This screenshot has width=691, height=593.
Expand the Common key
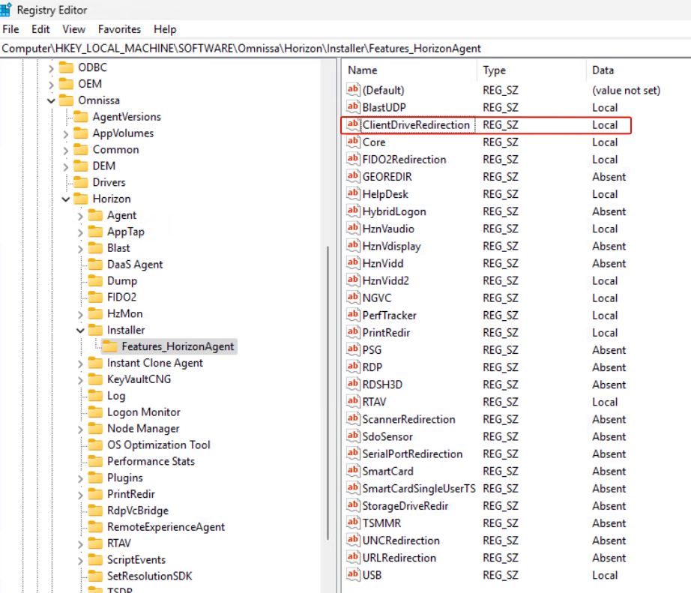coord(66,151)
